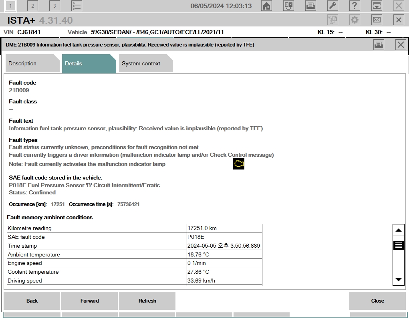Click the Time stamp value cell

224,246
